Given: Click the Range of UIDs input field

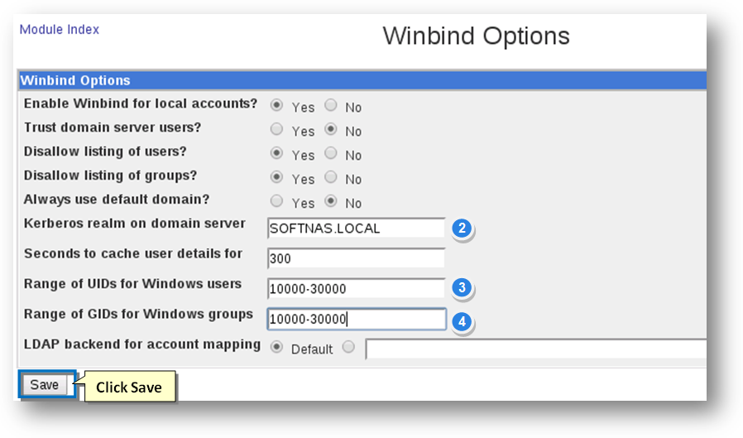Looking at the screenshot, I should 357,288.
